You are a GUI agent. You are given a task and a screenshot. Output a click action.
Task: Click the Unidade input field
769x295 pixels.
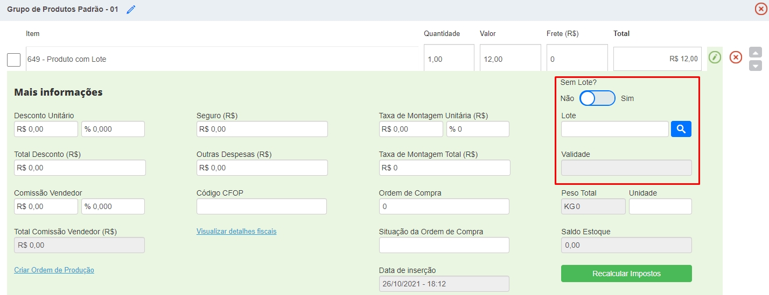[660, 206]
